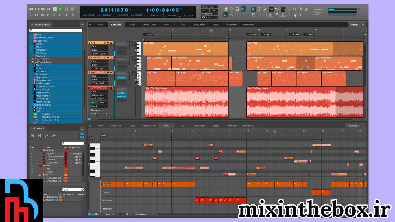Open the 30 fps nd frame rate dropdown
The image size is (395, 222).
(210, 17)
